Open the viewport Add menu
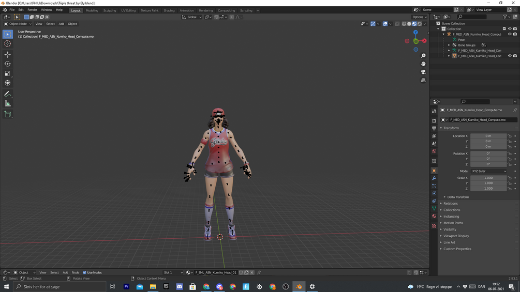Image resolution: width=520 pixels, height=292 pixels. pos(62,24)
